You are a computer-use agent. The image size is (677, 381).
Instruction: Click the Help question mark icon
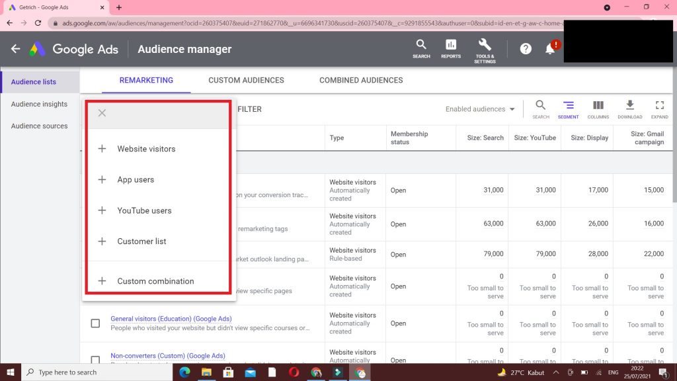(526, 49)
